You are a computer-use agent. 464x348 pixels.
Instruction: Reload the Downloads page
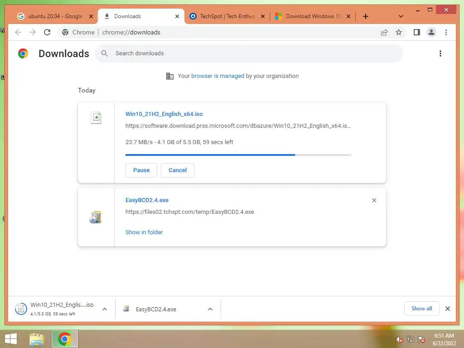point(47,32)
